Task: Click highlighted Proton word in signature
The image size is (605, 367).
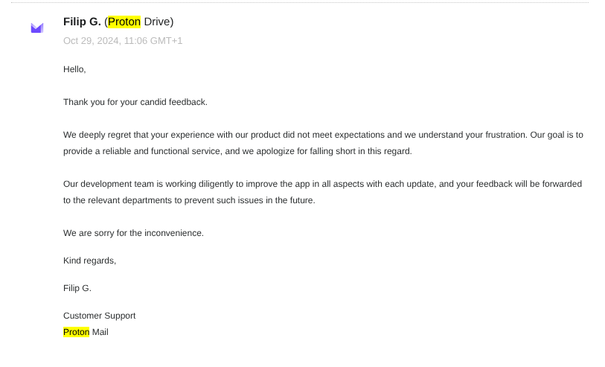Action: (76, 332)
